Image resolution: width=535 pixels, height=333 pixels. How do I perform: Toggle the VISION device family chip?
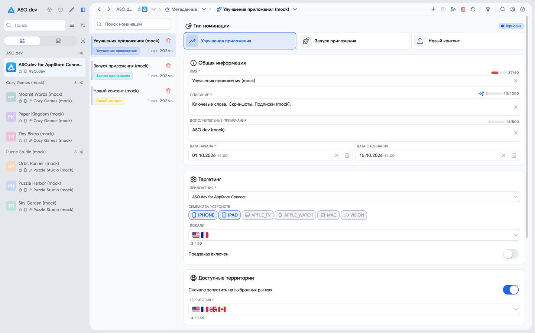(354, 215)
